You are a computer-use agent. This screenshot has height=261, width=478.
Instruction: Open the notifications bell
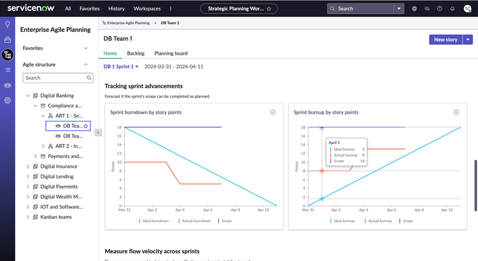(x=453, y=8)
